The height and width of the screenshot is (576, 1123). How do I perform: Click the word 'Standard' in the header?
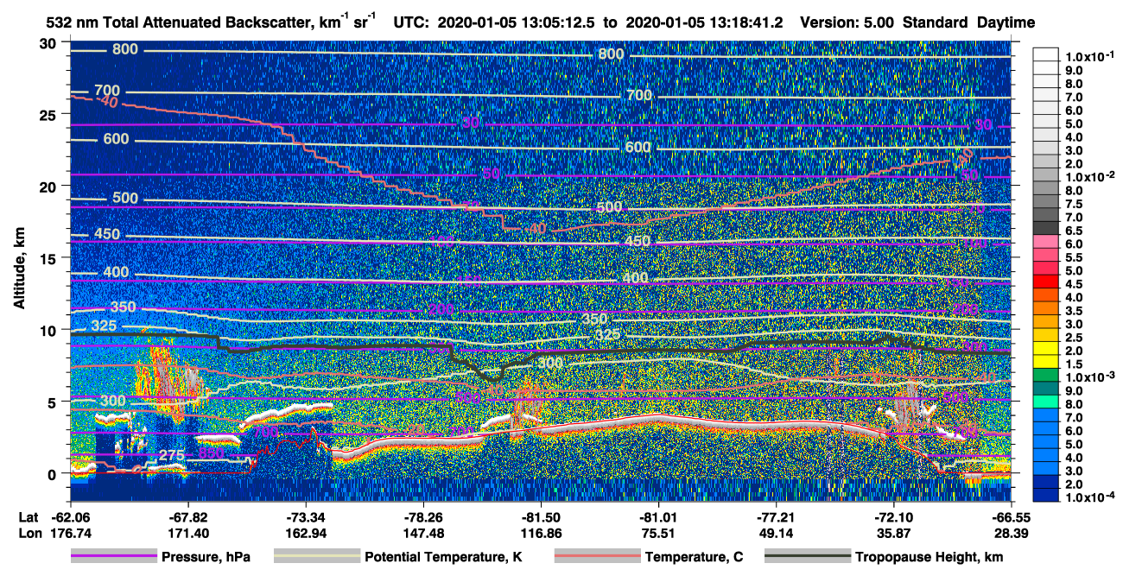[936, 22]
